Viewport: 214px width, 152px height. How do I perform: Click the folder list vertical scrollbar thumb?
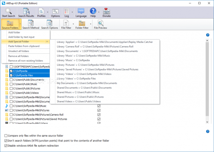[x=207, y=79]
